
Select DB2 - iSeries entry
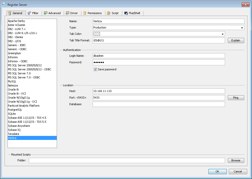pos(32,37)
